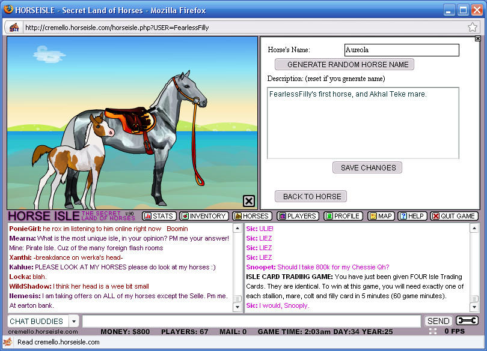Screen dimensions: 487x351
Task: Click the bookmark star in the address bar
Action: tap(474, 27)
